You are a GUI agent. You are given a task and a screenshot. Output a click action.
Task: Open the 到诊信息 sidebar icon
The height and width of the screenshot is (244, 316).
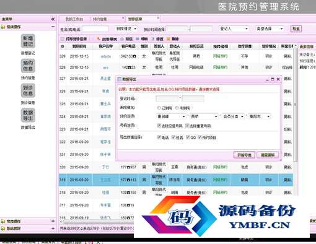point(28,90)
